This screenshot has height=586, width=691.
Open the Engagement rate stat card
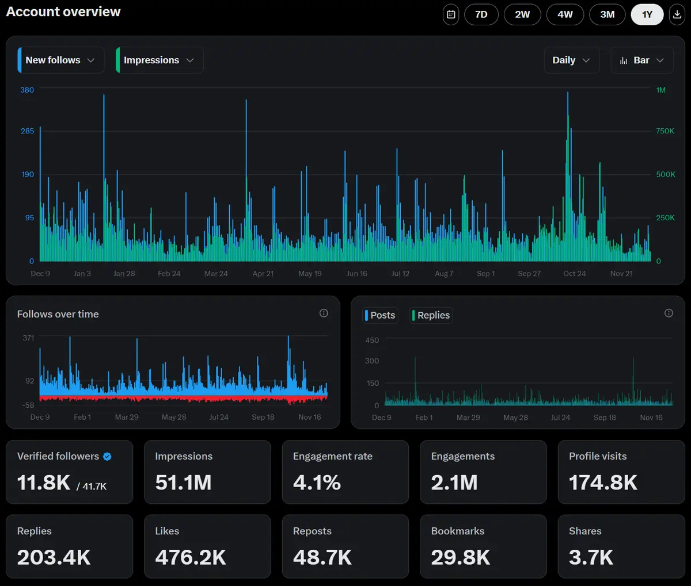pyautogui.click(x=345, y=472)
